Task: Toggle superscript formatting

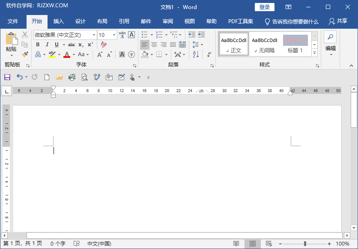Action: (x=90, y=44)
